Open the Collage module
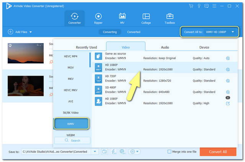245x162 pixels. 146,18
